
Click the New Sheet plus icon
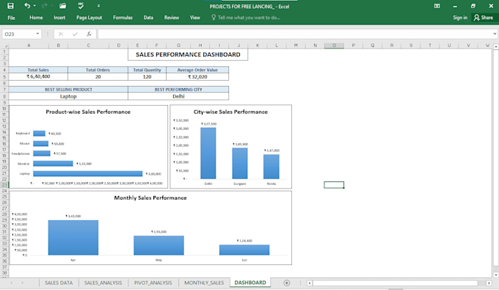click(287, 283)
